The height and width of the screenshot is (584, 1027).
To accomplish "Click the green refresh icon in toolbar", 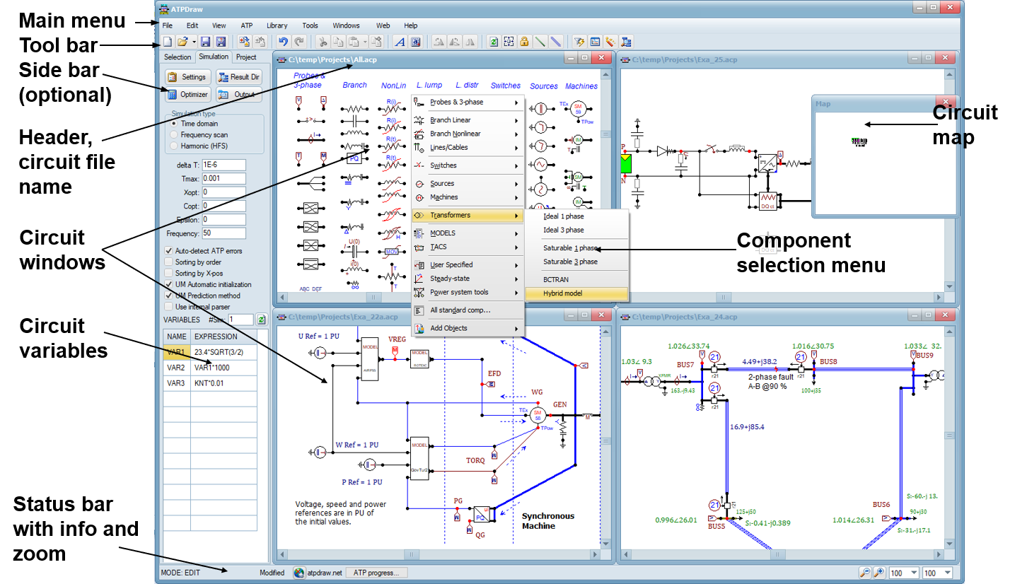I will (x=493, y=42).
